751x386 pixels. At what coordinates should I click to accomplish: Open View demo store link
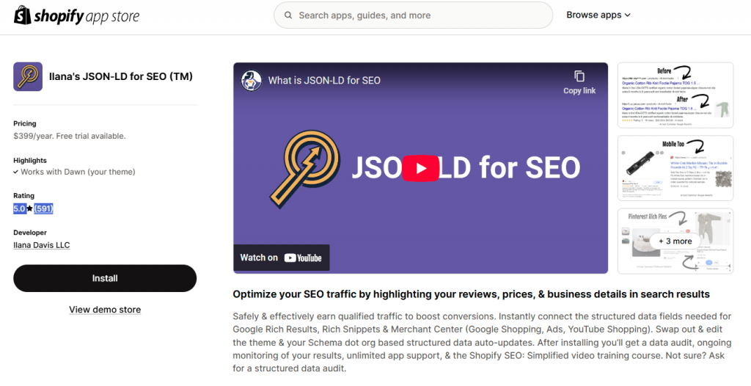tap(105, 310)
